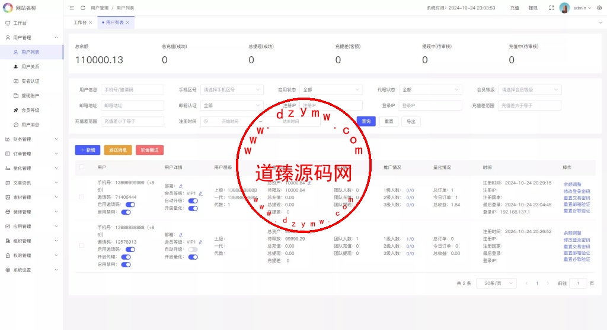Open the admin account dropdown
The image size is (607, 330).
582,8
